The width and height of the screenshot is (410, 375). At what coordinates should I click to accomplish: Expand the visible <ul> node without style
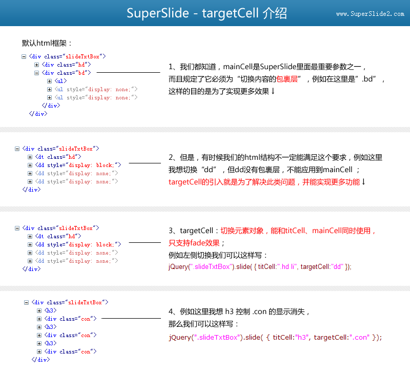point(50,81)
